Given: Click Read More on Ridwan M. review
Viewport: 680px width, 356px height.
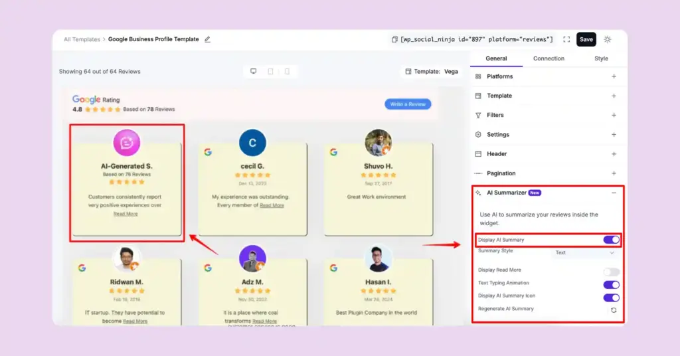Looking at the screenshot, I should tap(135, 321).
